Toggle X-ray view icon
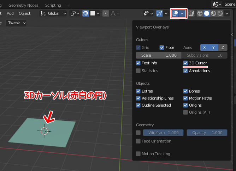Image resolution: width=236 pixels, height=171 pixels. pos(191,13)
